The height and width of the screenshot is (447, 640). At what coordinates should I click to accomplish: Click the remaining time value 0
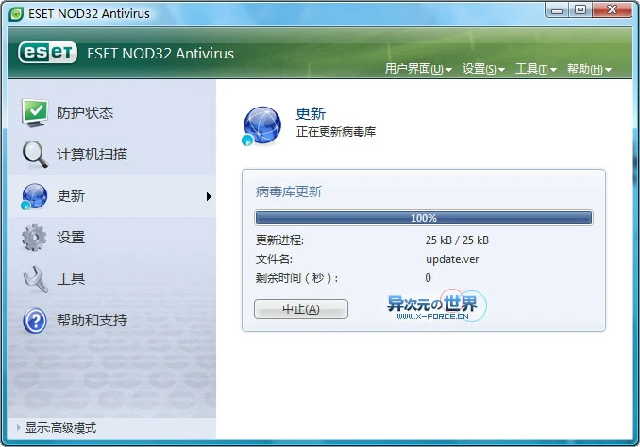tap(428, 278)
